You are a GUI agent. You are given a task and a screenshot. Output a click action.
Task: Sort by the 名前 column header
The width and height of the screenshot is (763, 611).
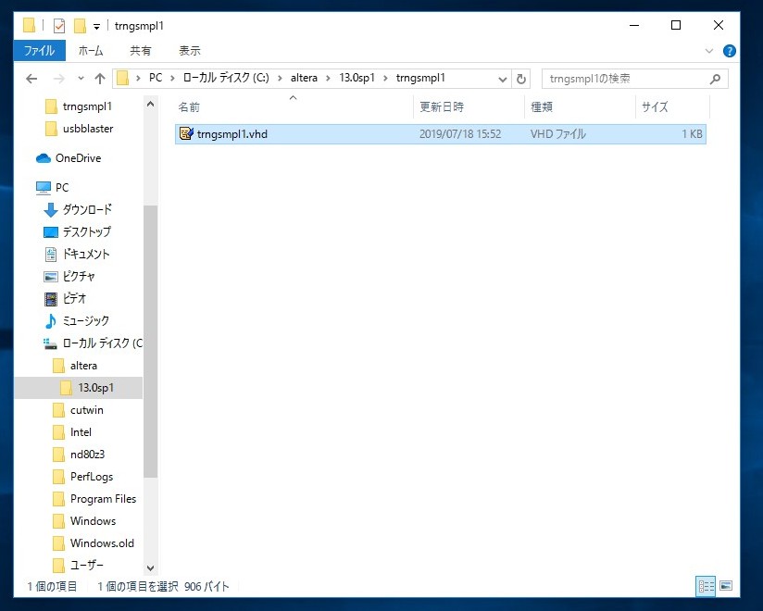294,107
